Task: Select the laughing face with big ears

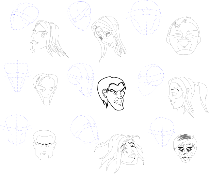Action: (184, 36)
